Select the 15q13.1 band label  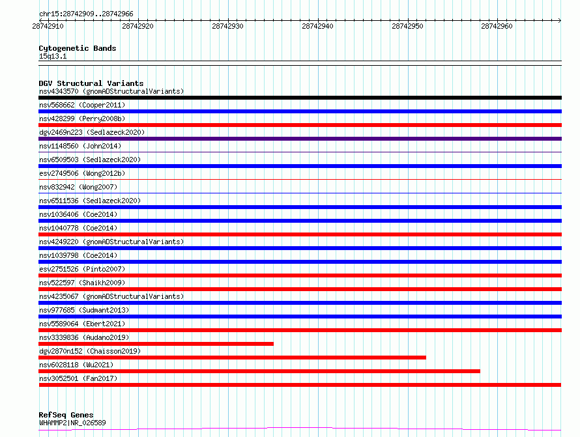(x=53, y=56)
